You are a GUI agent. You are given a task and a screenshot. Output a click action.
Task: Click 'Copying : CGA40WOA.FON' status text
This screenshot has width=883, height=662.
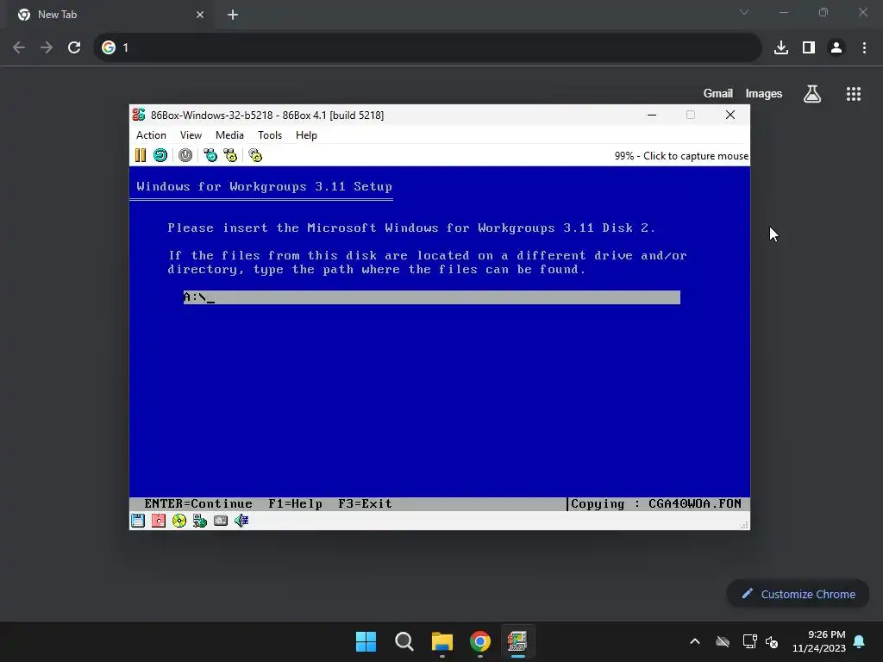pos(656,503)
